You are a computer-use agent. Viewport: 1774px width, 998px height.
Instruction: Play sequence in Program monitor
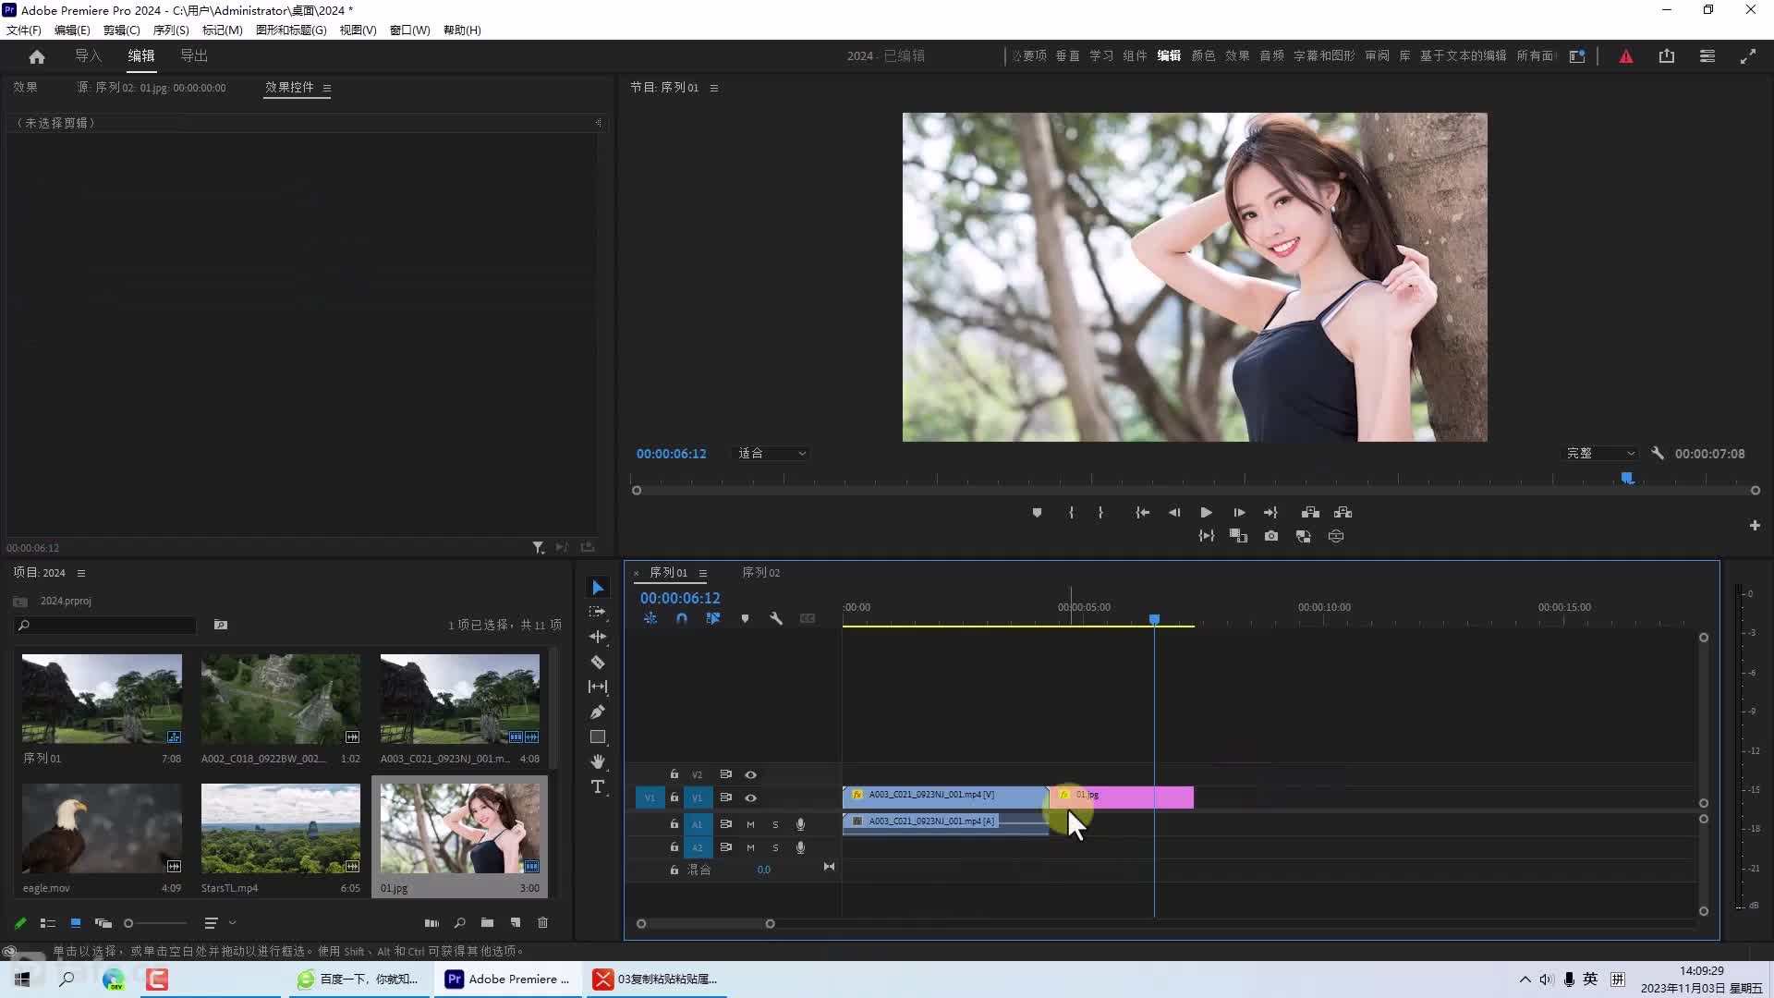[1206, 512]
